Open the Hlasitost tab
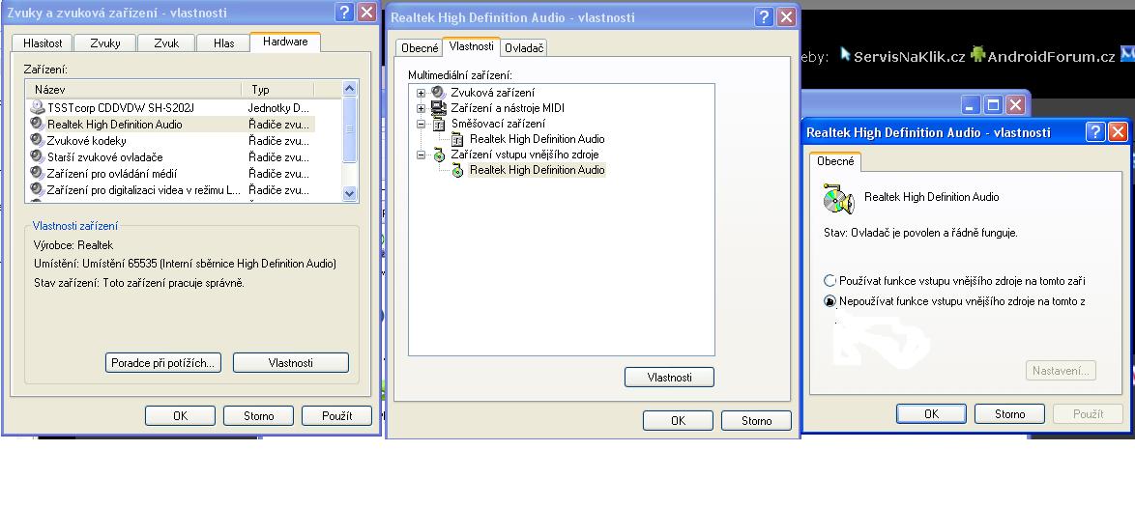 coord(43,43)
